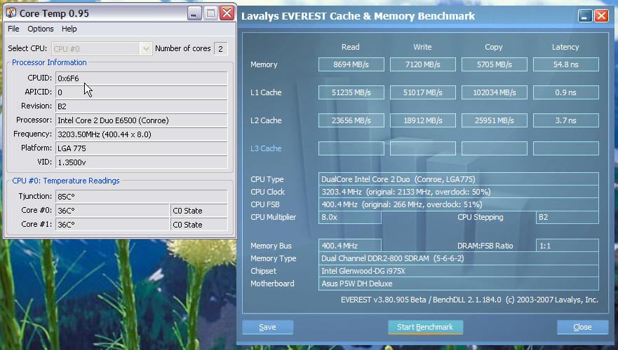Screen dimensions: 618x350
Task: Click the Core #1 C0 State field
Action: (199, 224)
